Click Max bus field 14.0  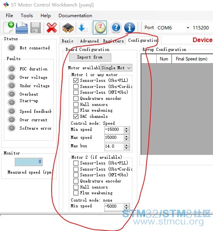click(x=114, y=147)
